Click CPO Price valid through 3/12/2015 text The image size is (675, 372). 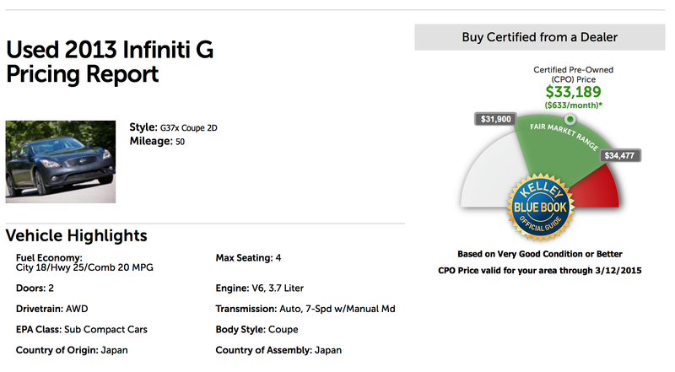coord(540,271)
